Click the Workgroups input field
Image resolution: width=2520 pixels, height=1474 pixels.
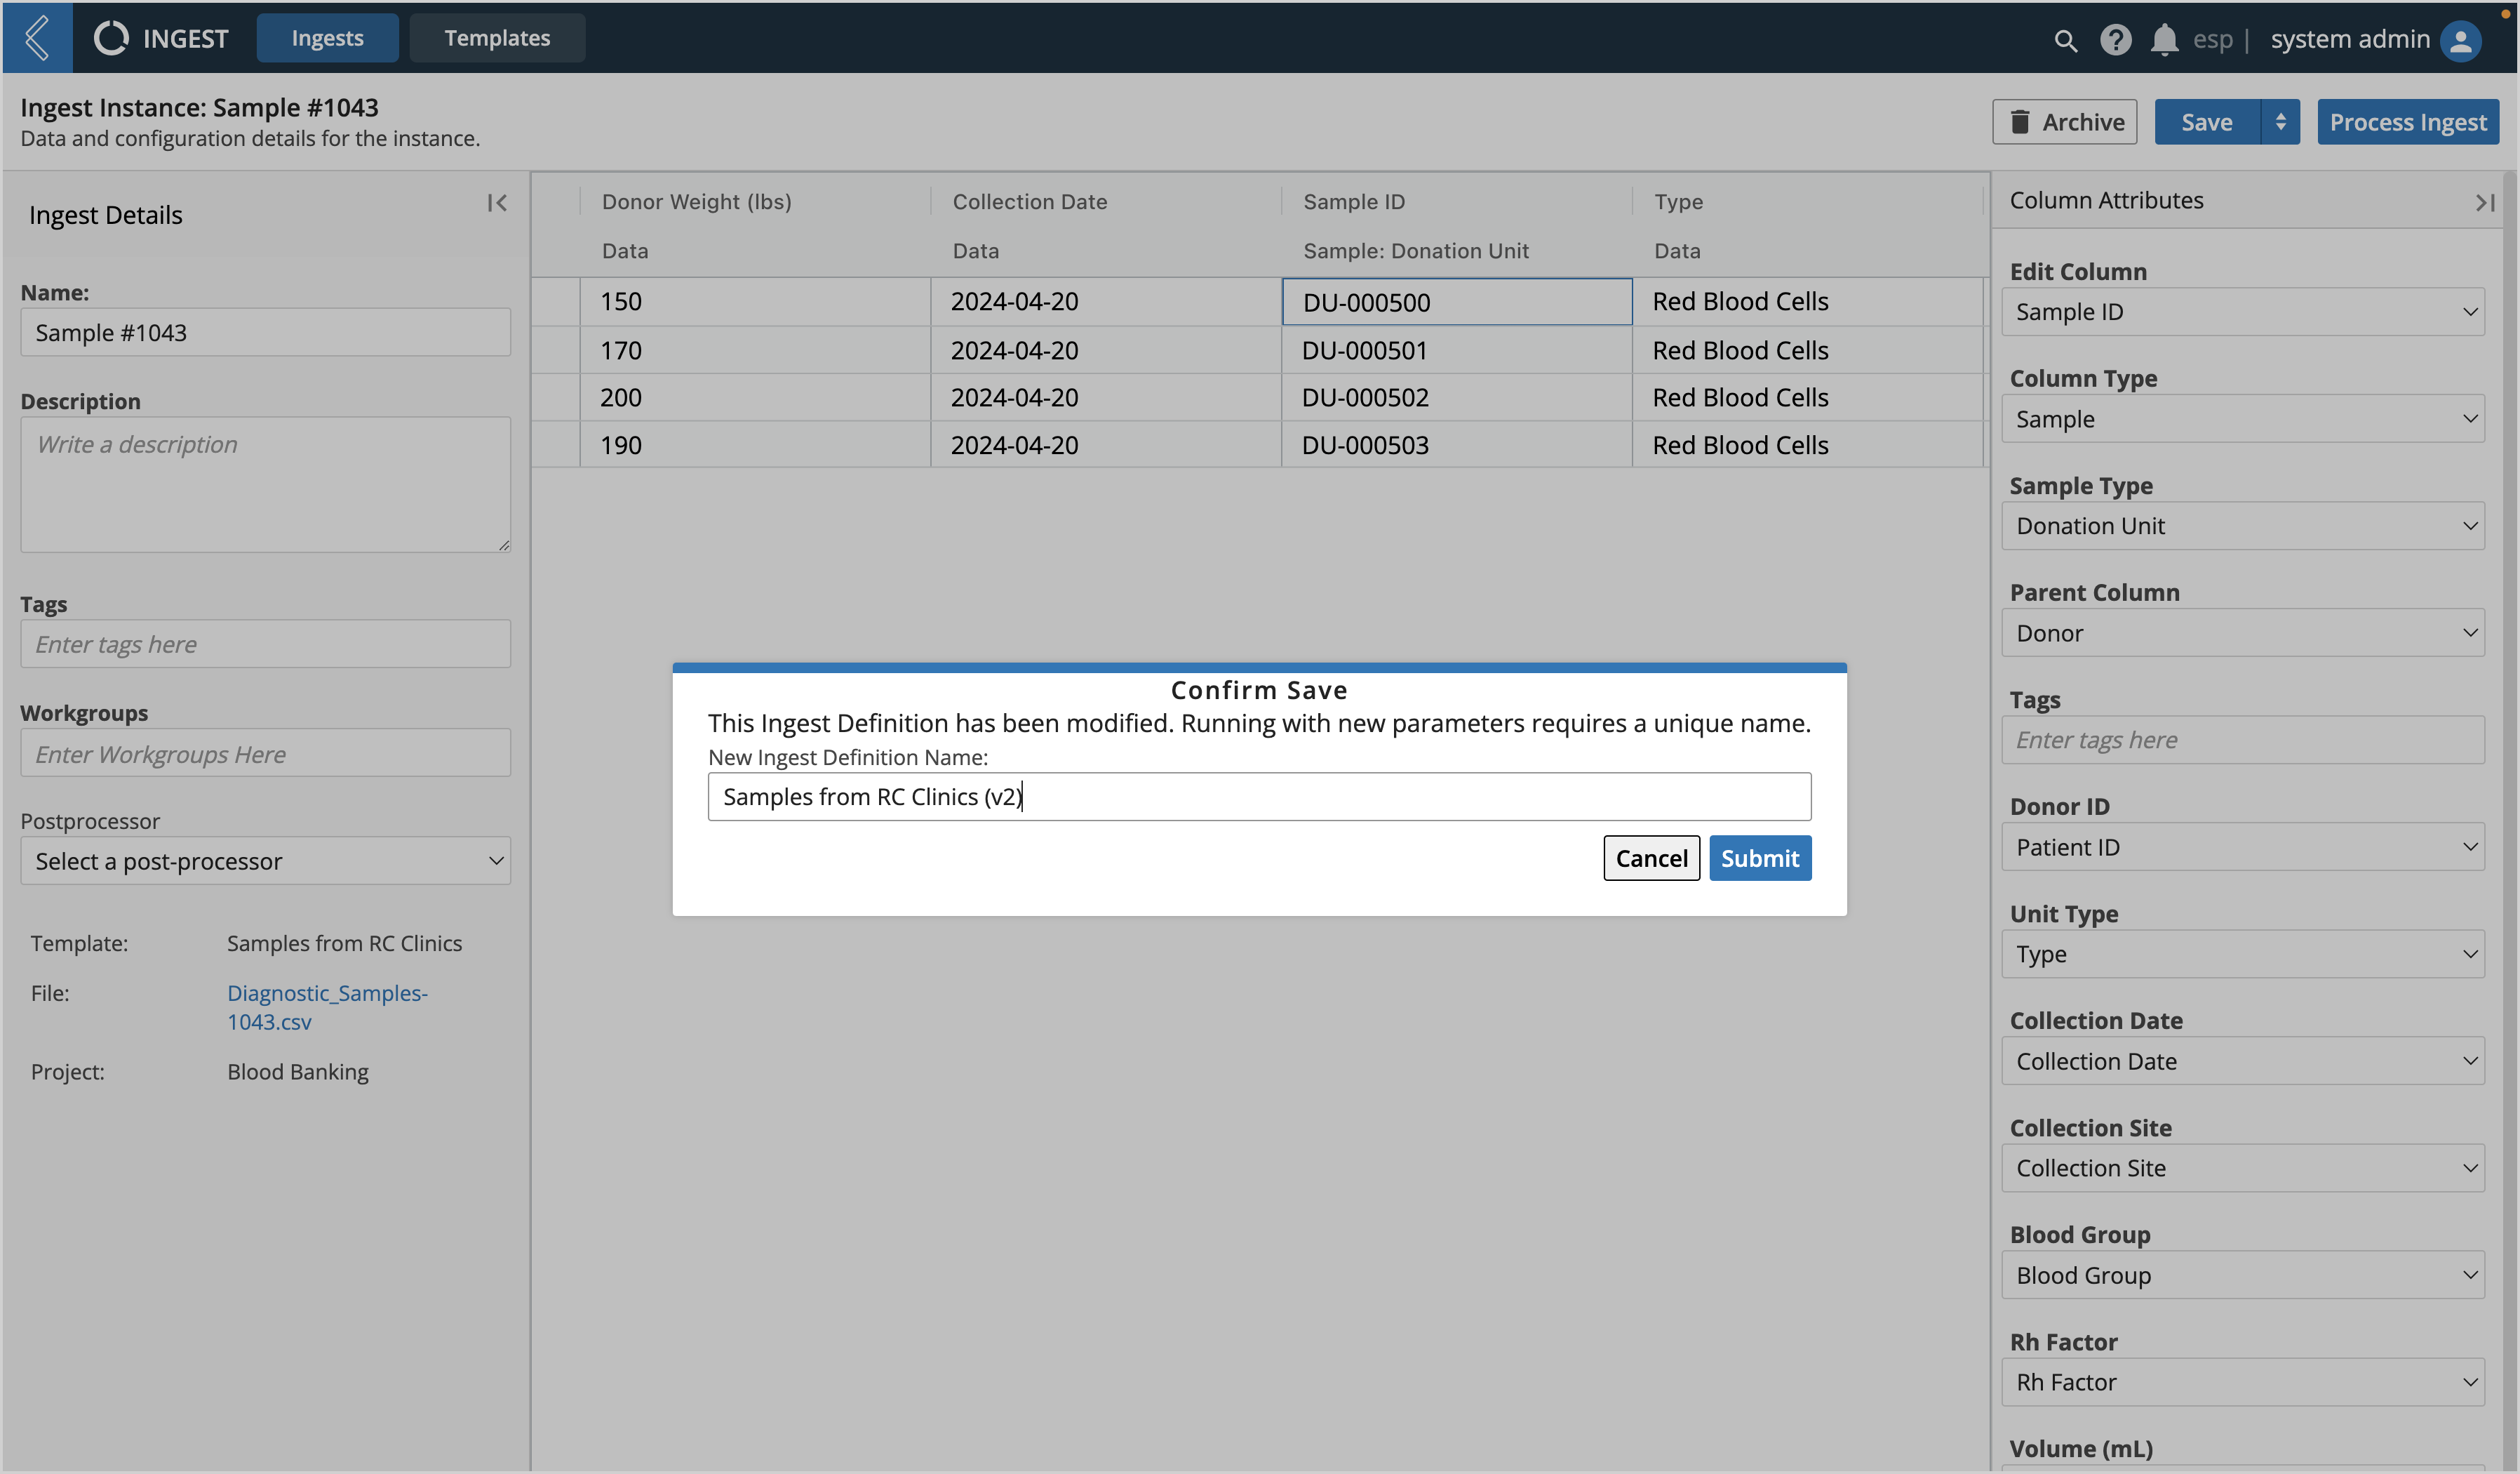tap(265, 754)
